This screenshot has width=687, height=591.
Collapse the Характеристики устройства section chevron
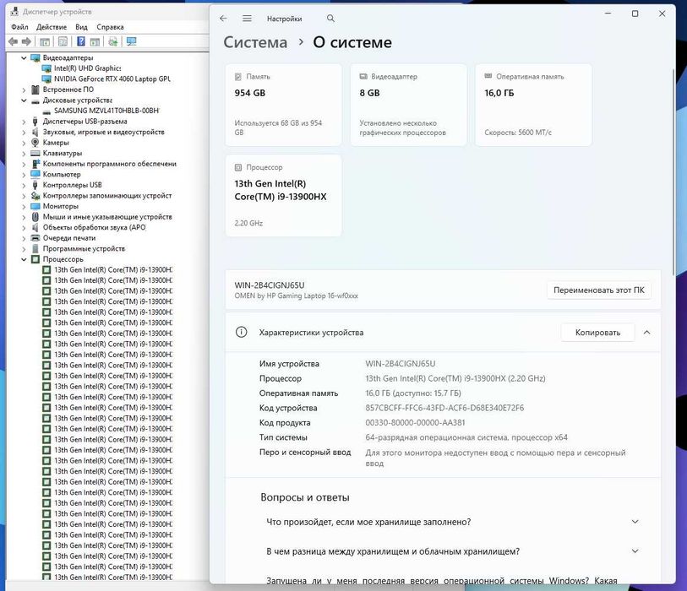coord(646,333)
